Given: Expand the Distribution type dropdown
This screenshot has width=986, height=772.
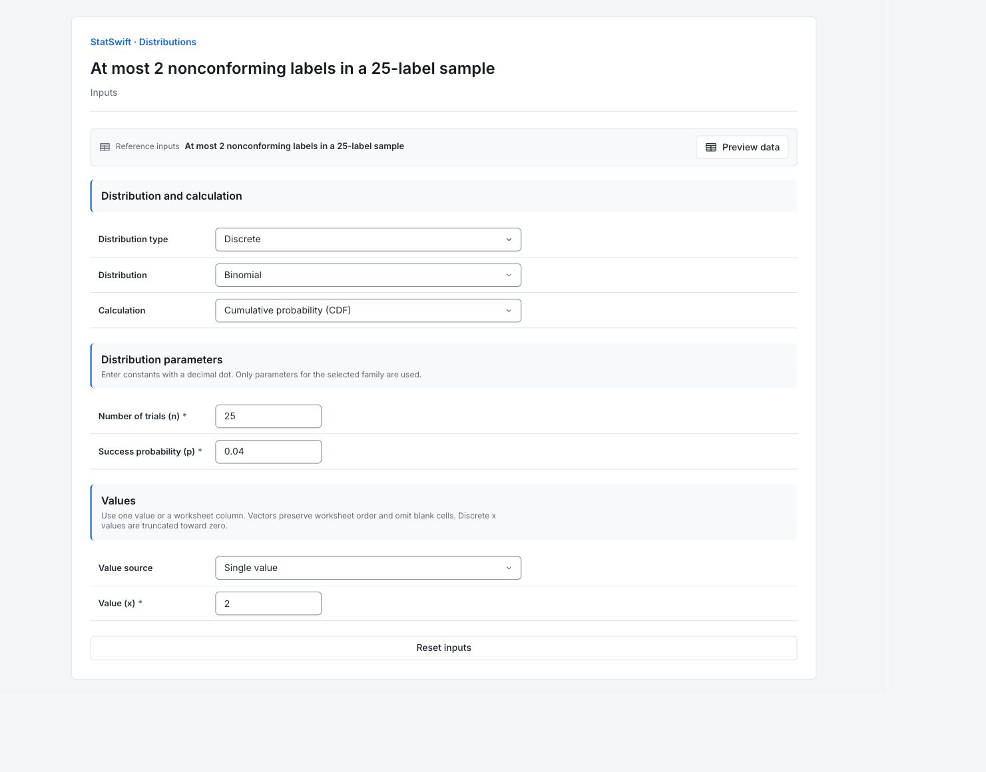Looking at the screenshot, I should point(368,240).
